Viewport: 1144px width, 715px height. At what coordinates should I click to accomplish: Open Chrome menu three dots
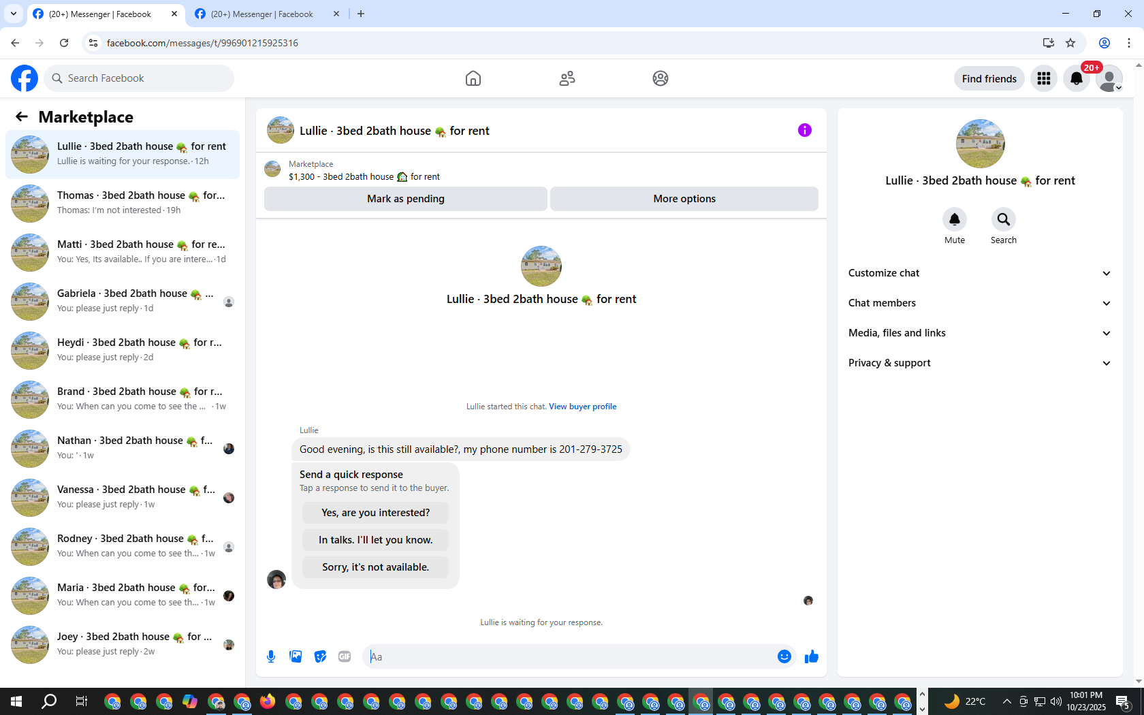click(x=1129, y=43)
